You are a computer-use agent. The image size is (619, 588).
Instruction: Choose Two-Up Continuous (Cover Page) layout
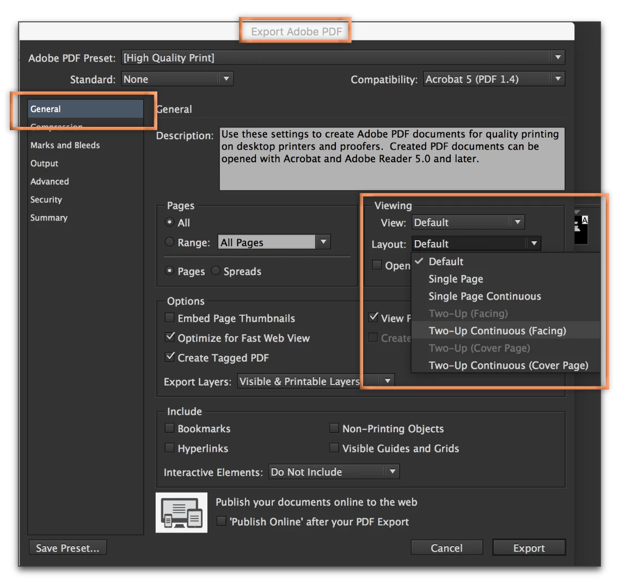pyautogui.click(x=506, y=365)
